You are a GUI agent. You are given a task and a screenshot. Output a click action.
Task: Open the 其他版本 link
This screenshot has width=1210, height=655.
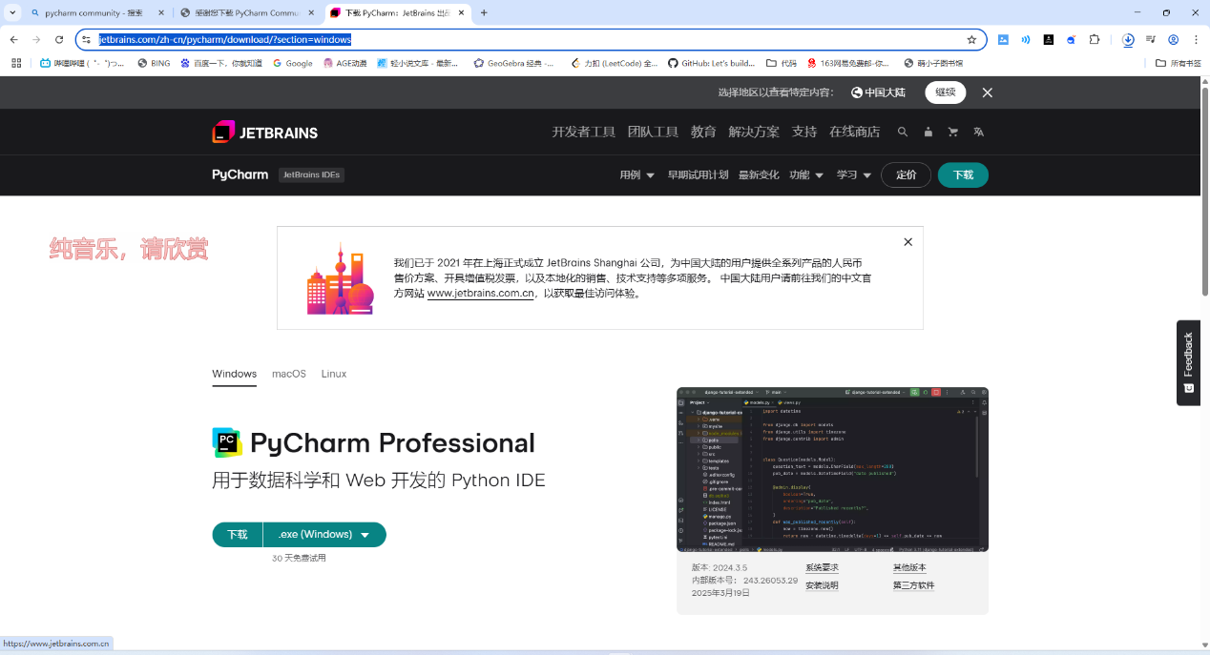point(909,567)
